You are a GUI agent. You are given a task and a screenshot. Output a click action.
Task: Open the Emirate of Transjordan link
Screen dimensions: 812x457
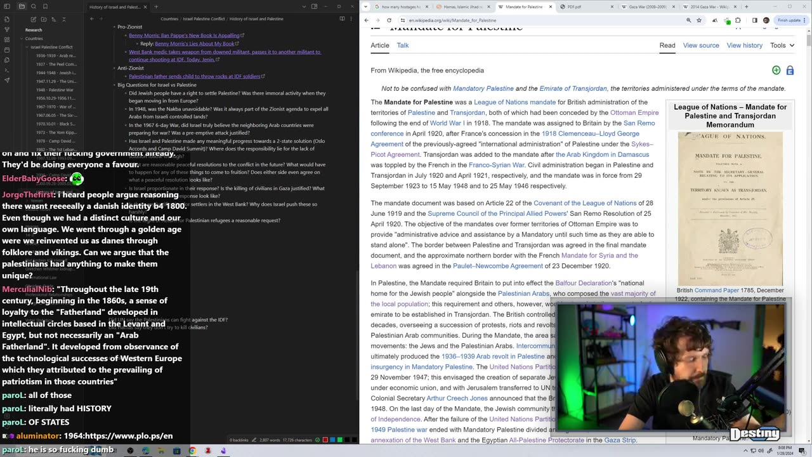[x=573, y=89]
